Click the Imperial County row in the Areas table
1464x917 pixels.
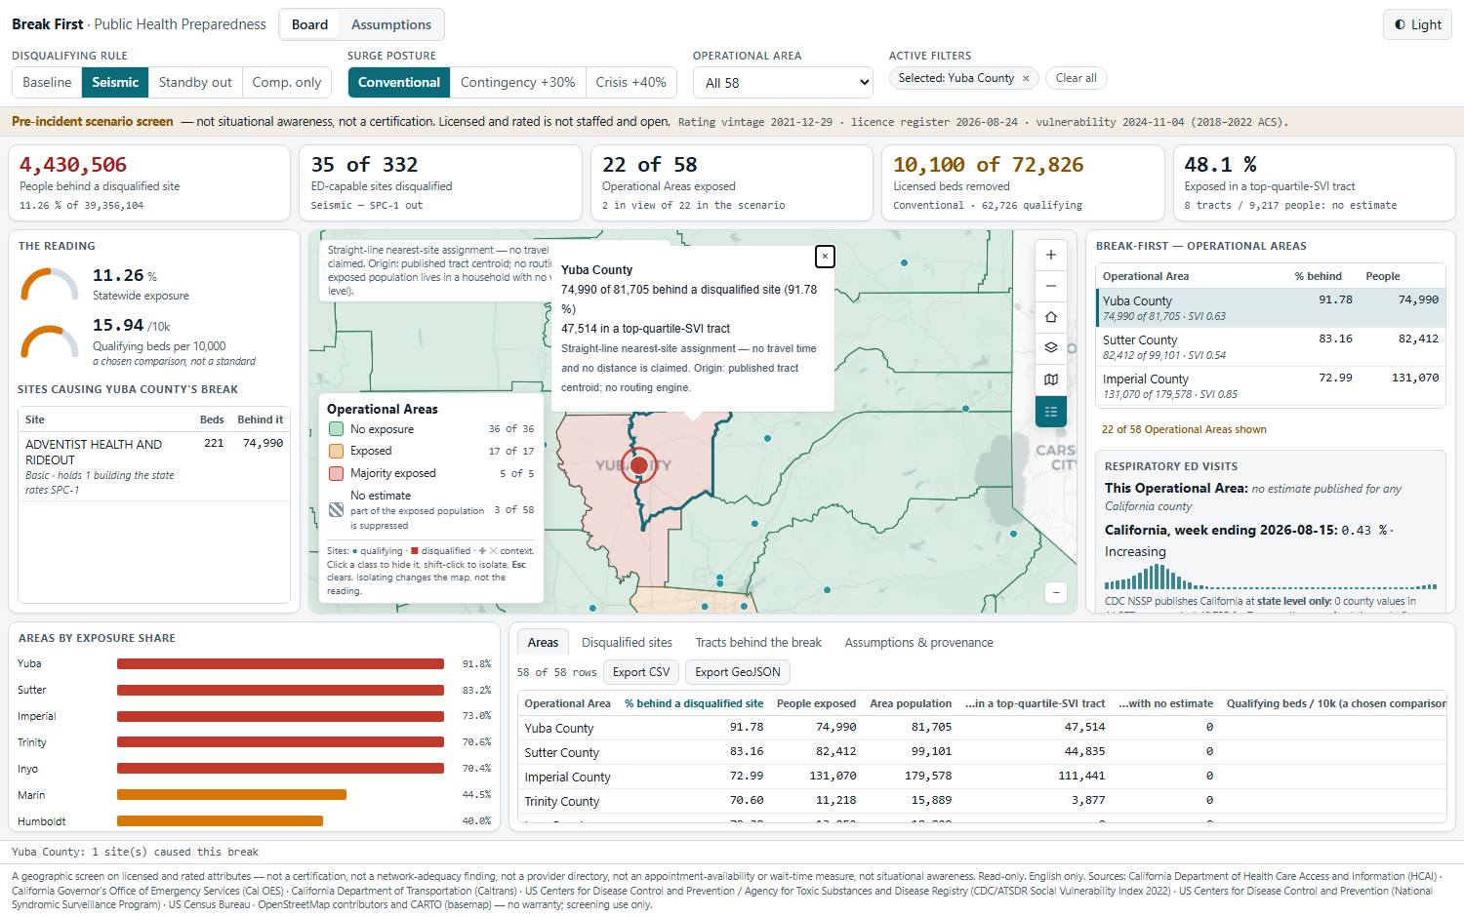(x=983, y=777)
